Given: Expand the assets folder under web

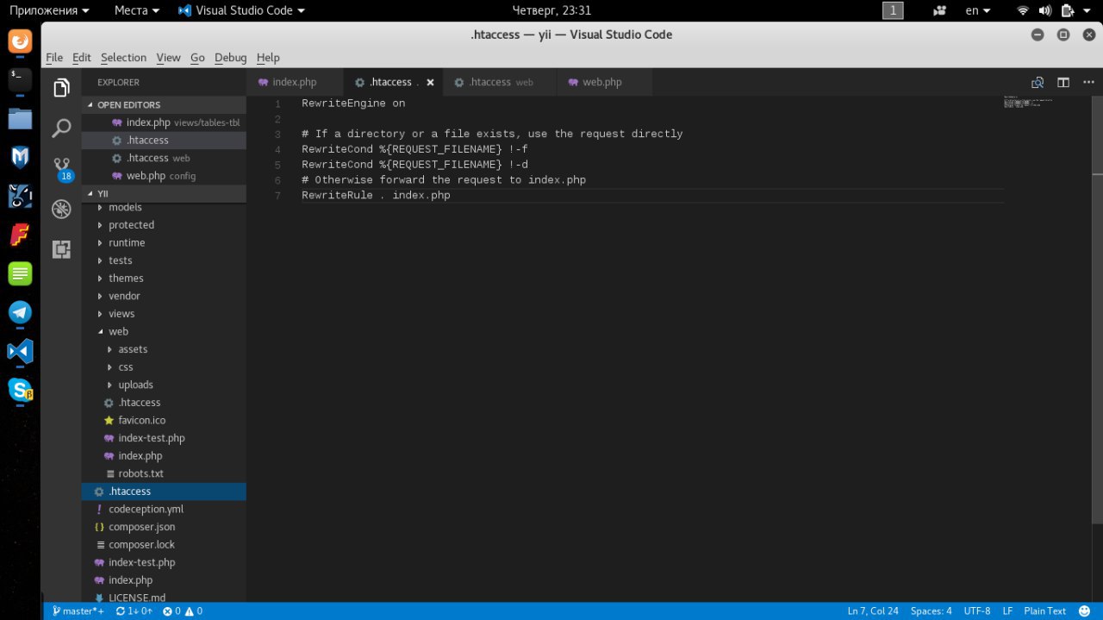Looking at the screenshot, I should pyautogui.click(x=164, y=349).
